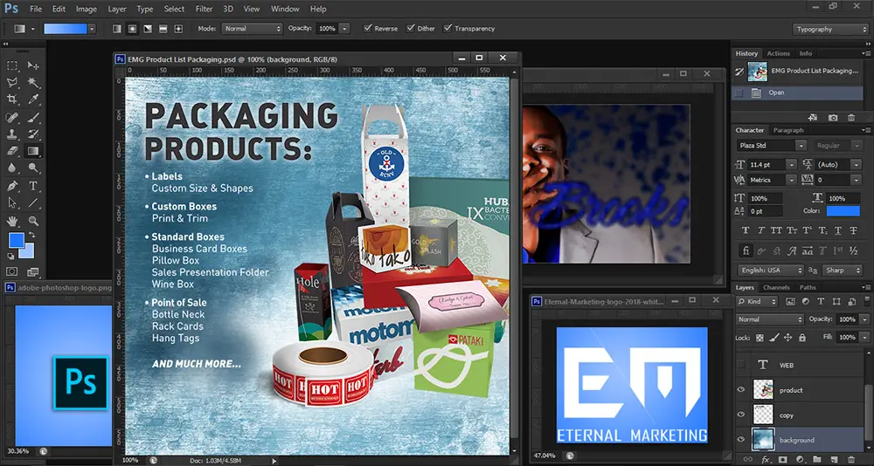Add a layer style with fx button

click(766, 460)
